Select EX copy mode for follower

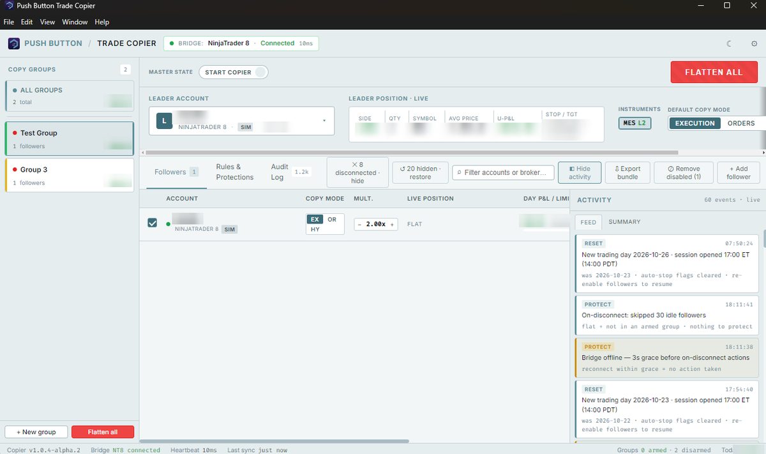pos(315,220)
